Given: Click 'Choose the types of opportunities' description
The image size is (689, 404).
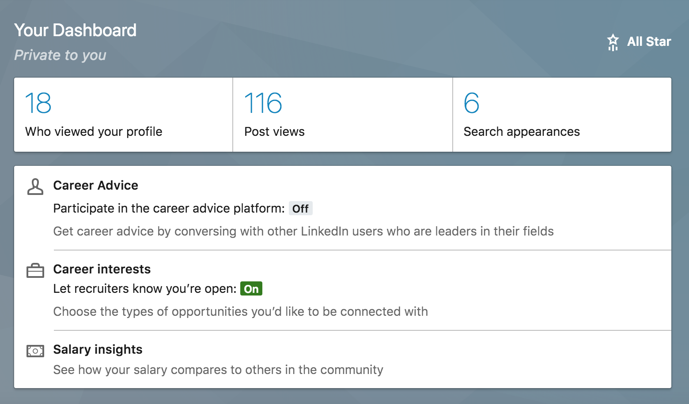Looking at the screenshot, I should pos(241,311).
